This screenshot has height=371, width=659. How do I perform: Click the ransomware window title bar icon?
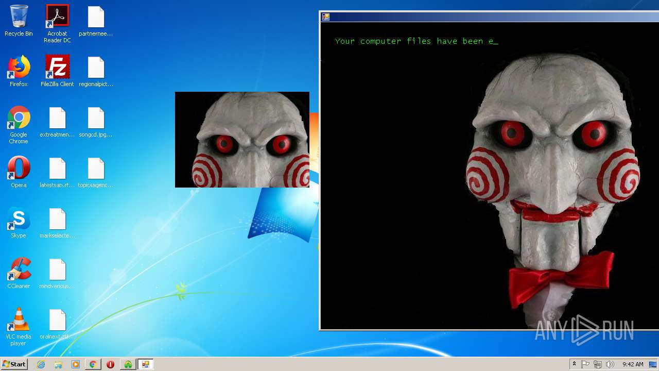coord(326,17)
